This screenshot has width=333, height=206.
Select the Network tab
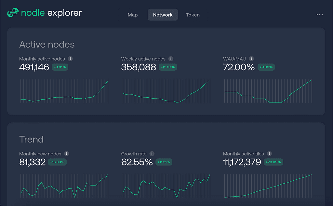click(163, 15)
